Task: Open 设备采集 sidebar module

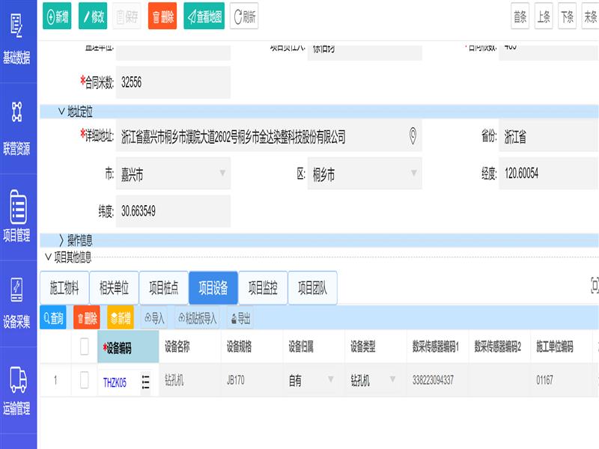Action: (17, 302)
